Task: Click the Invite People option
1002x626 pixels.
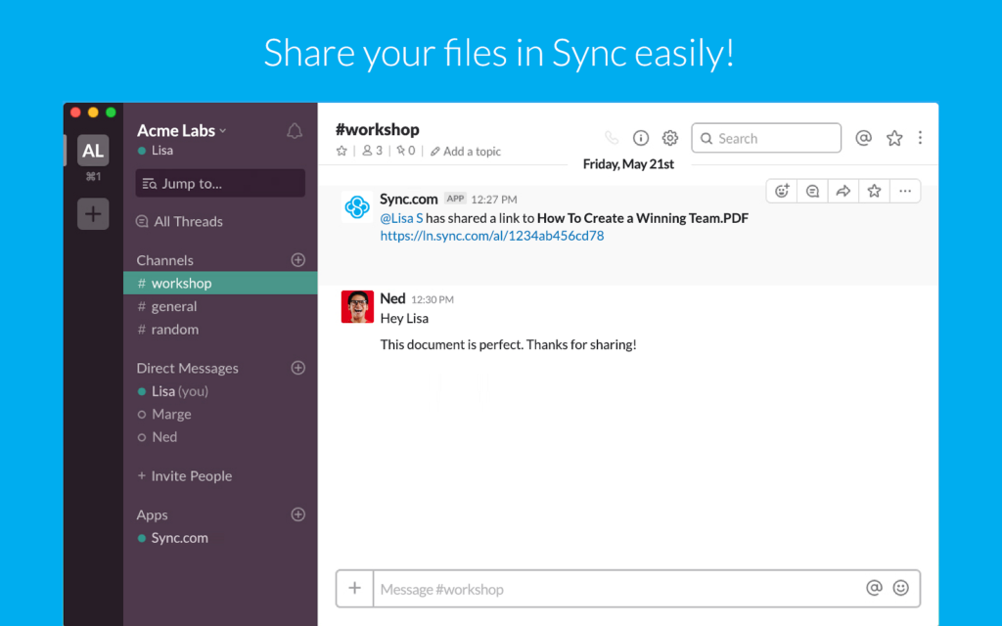Action: 184,475
